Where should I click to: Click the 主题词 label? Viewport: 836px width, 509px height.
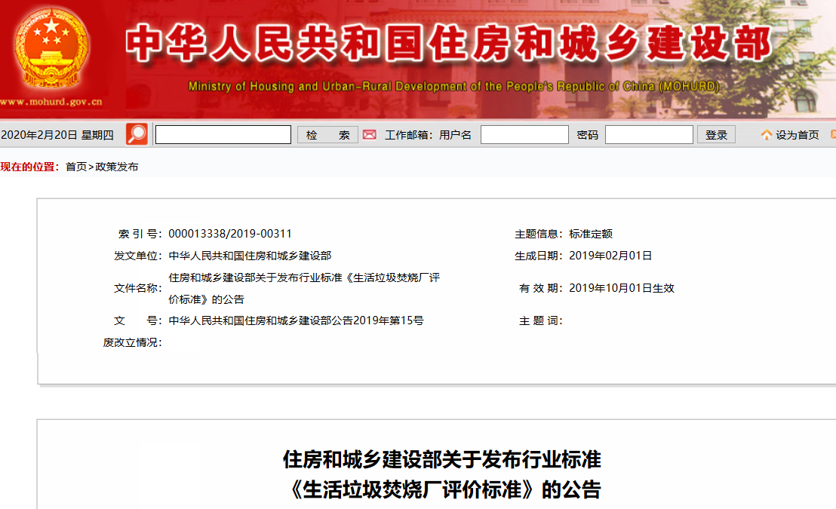pos(541,320)
